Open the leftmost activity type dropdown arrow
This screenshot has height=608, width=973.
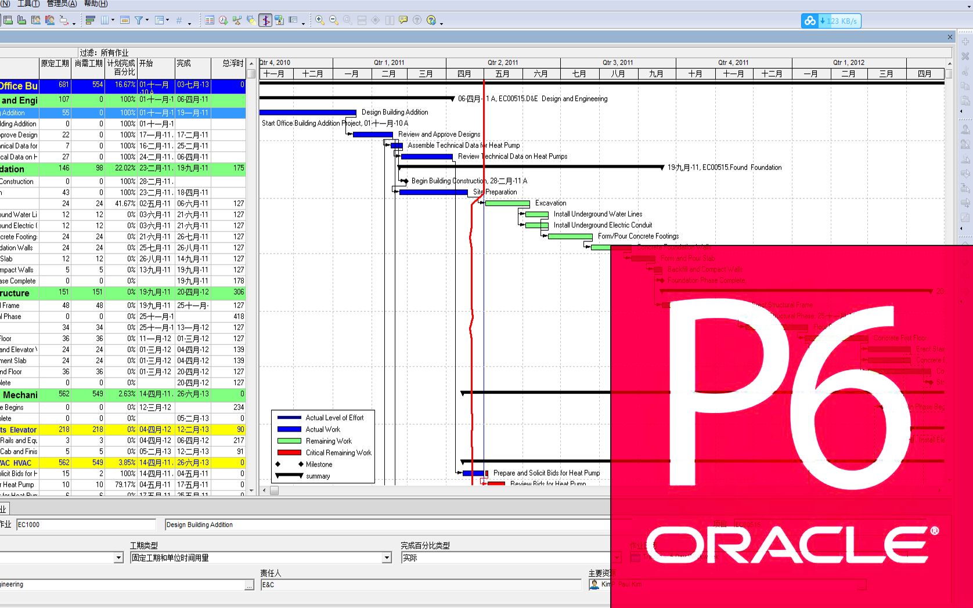tap(118, 558)
